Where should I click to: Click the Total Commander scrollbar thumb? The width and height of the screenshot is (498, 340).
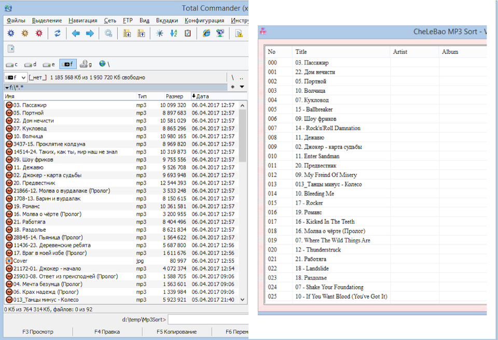(242, 136)
